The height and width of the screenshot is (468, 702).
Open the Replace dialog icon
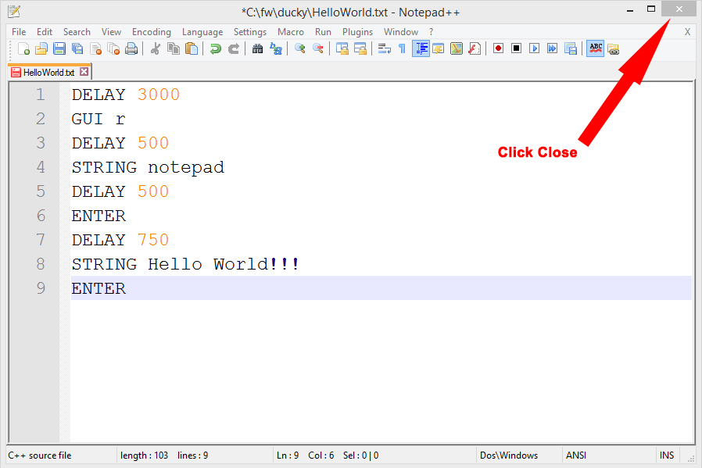click(x=276, y=48)
